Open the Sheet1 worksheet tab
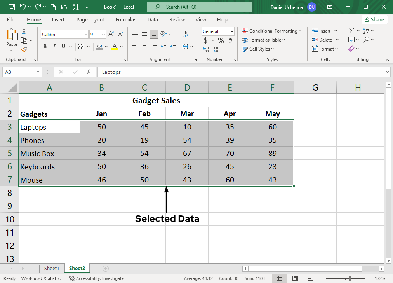The width and height of the screenshot is (393, 283). (x=52, y=268)
